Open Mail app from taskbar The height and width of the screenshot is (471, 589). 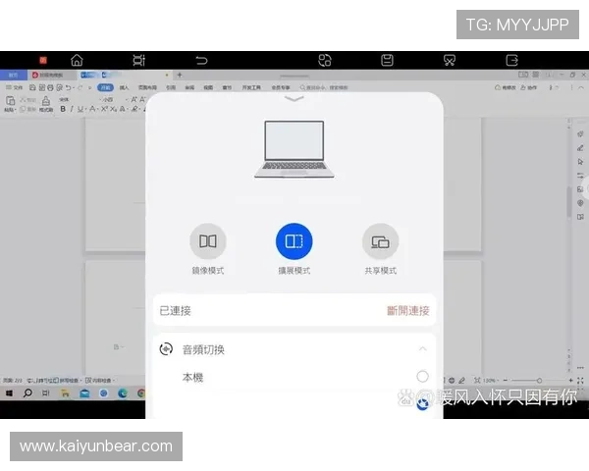[x=84, y=393]
